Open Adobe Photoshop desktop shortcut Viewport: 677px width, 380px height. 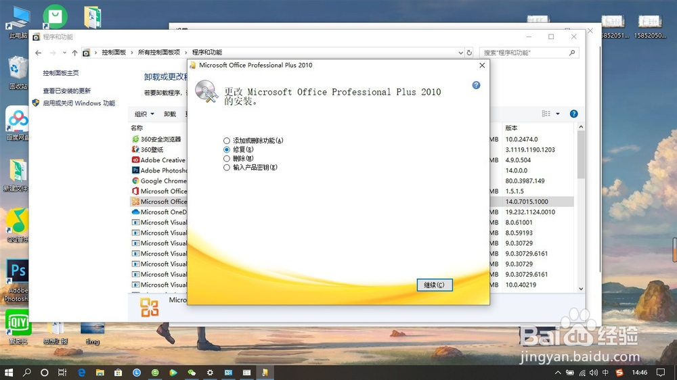coord(17,281)
